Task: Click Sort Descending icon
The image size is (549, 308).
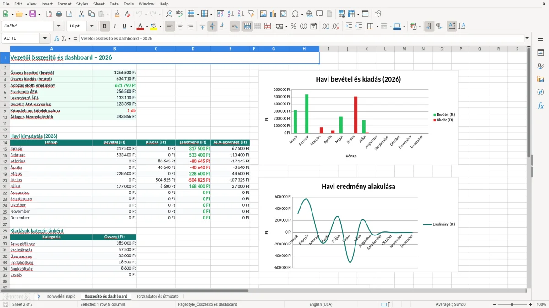Action: point(241,14)
